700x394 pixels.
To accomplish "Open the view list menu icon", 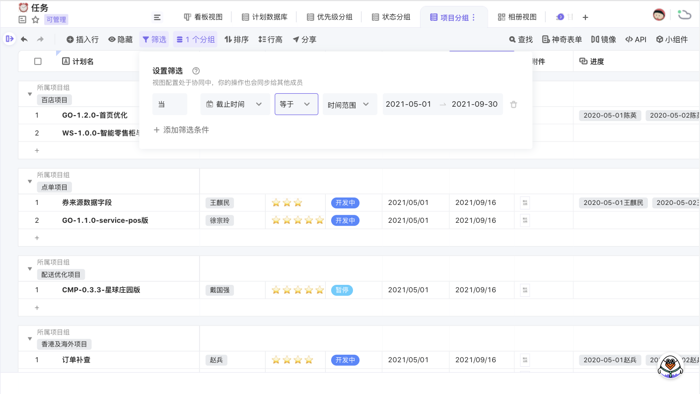I will 157,17.
